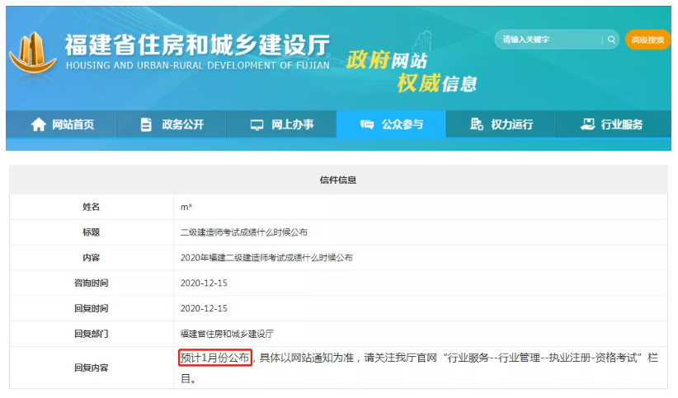The image size is (678, 398).
Task: Click the title 二级建造师考试成绩什么时候公布
Action: click(244, 232)
